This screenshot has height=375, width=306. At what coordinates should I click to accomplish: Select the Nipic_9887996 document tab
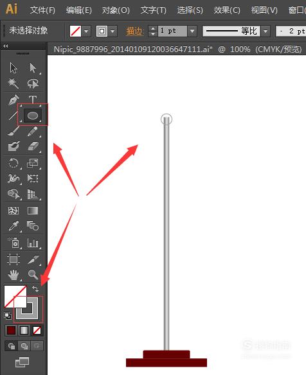[x=177, y=49]
